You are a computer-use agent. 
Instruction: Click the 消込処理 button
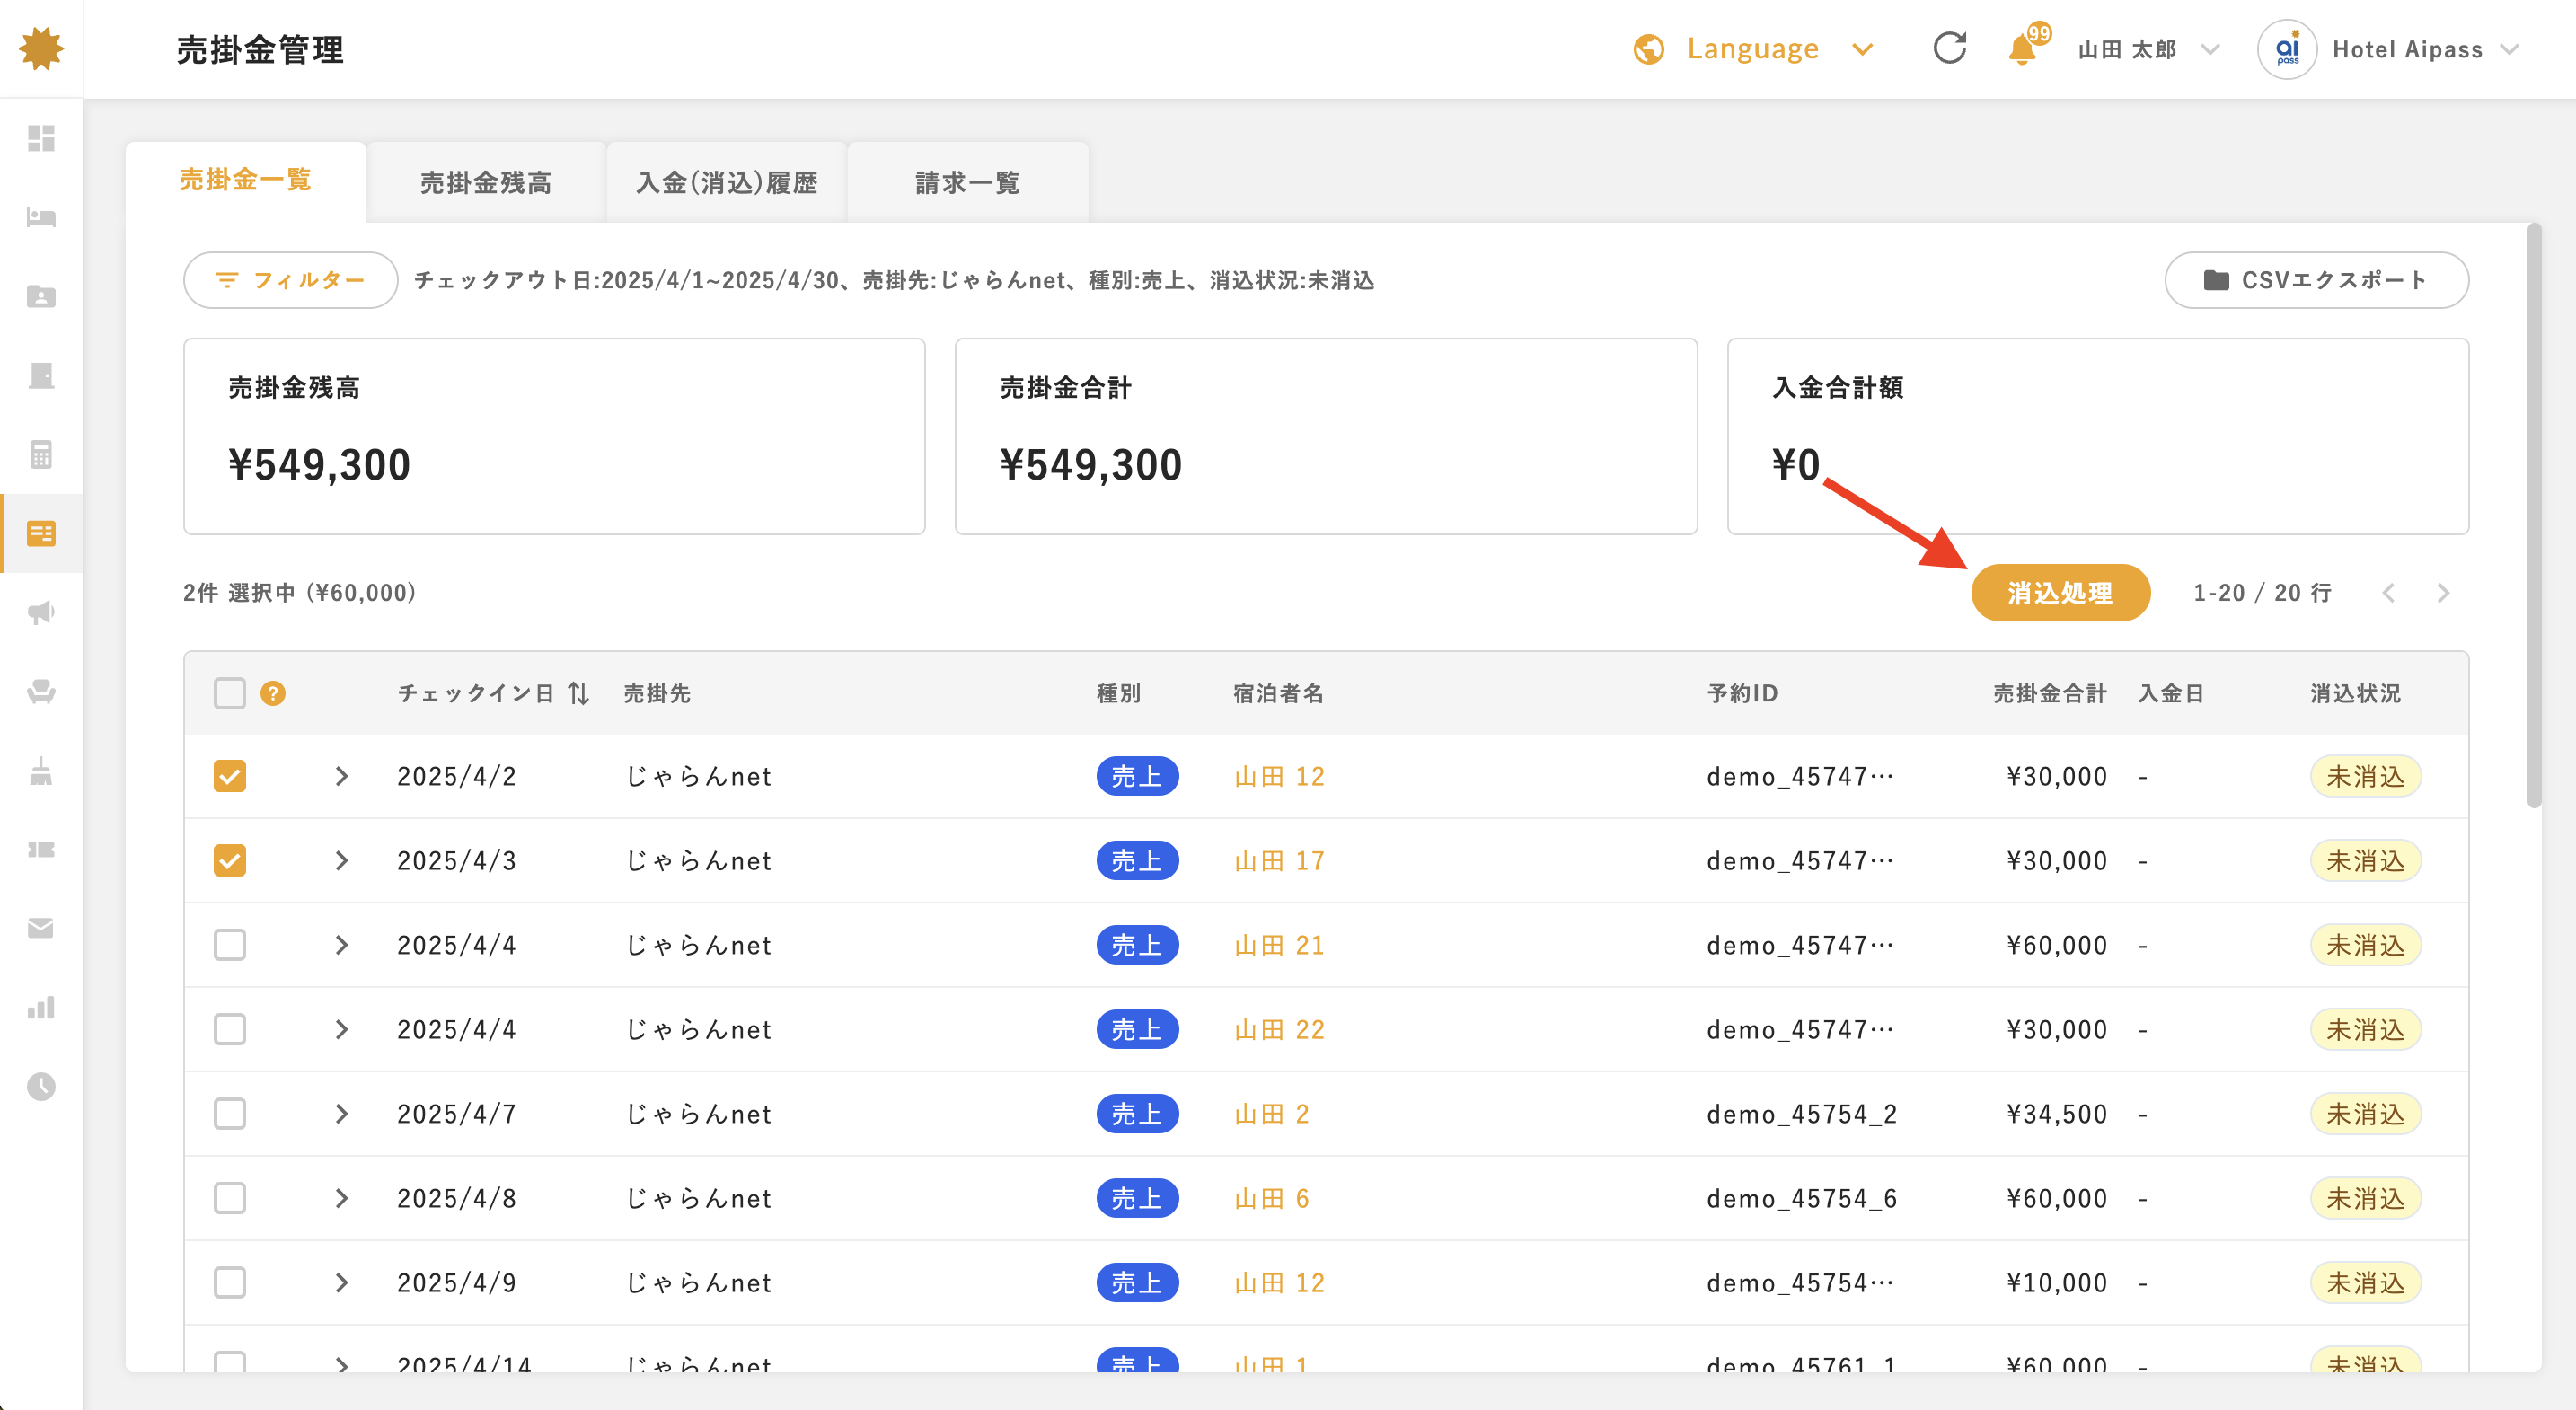pyautogui.click(x=2060, y=593)
